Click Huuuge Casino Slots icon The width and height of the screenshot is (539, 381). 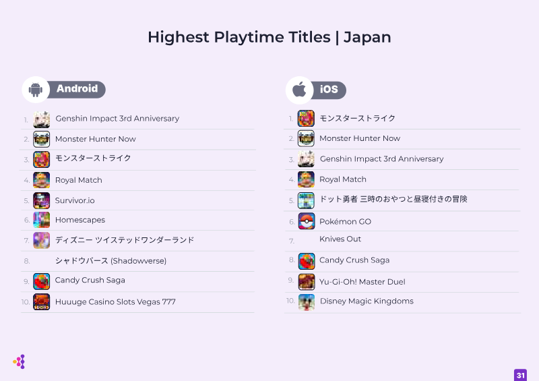pos(42,301)
